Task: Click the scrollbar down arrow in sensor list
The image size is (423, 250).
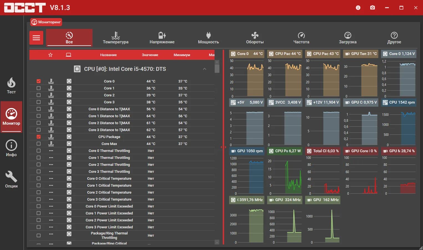Action: tap(217, 242)
